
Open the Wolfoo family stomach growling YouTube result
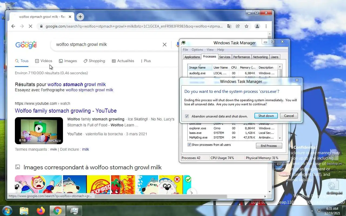pos(66,111)
